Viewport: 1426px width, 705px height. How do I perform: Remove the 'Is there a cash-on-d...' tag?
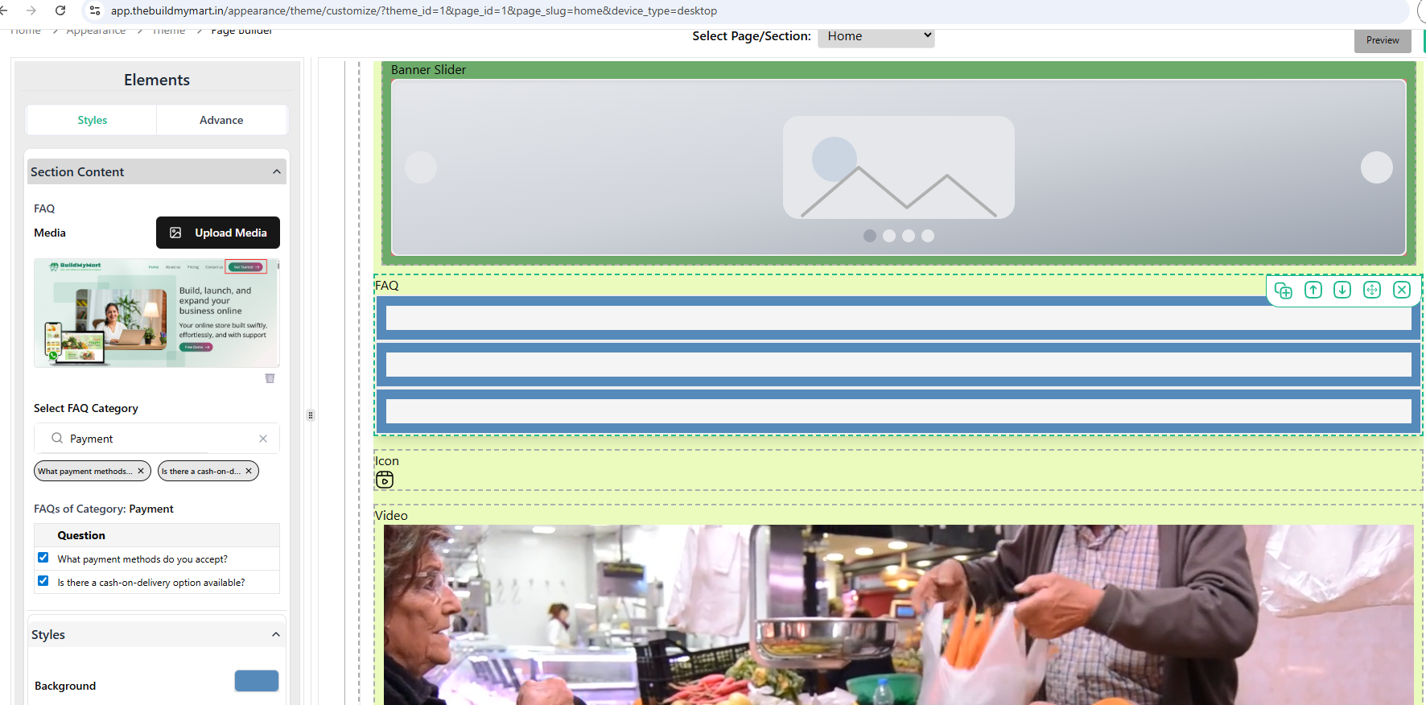(249, 472)
